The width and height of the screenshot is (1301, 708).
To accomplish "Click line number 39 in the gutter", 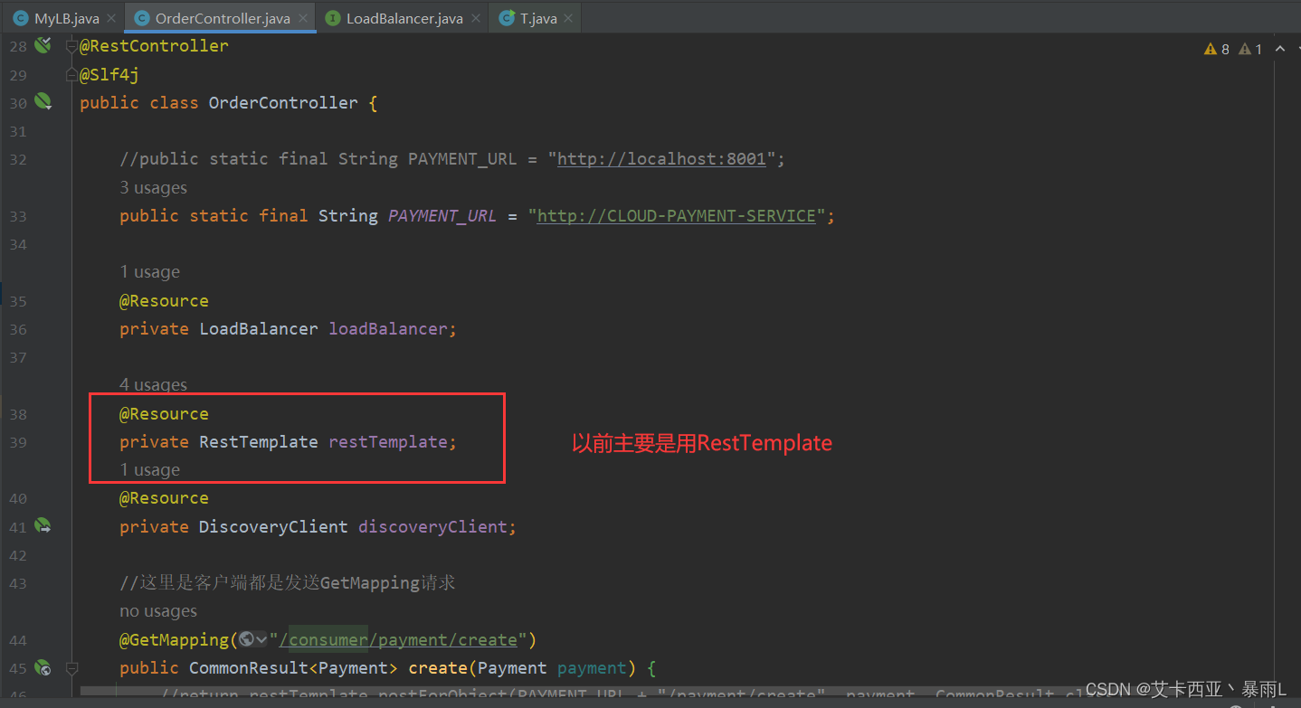I will coord(18,441).
